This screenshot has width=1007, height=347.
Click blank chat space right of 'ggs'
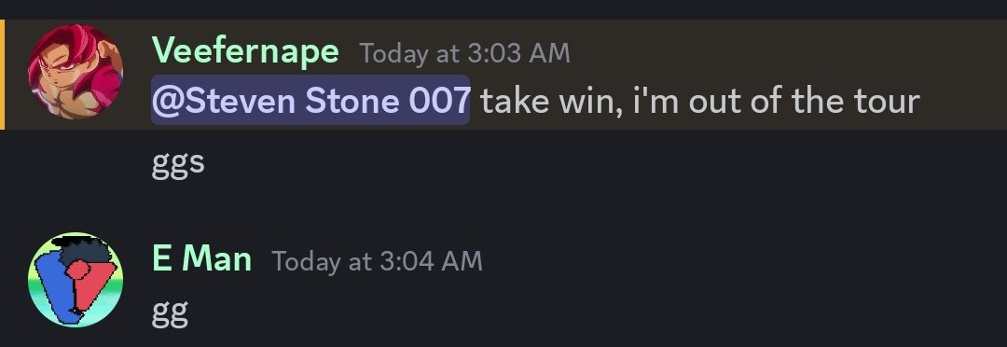click(578, 164)
